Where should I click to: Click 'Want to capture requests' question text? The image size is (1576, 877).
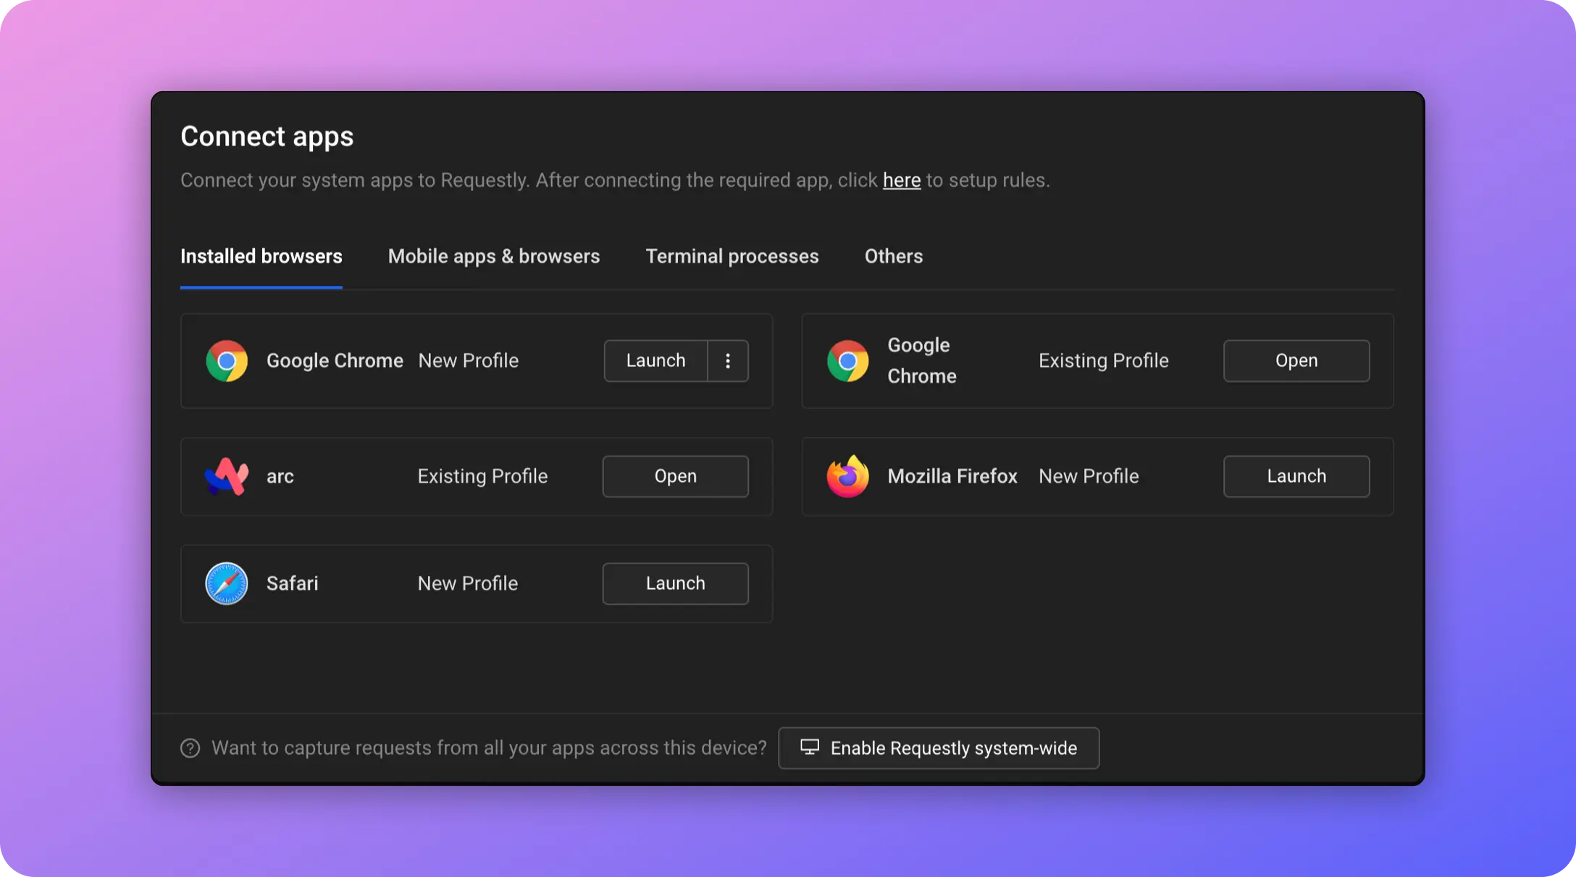click(x=489, y=748)
